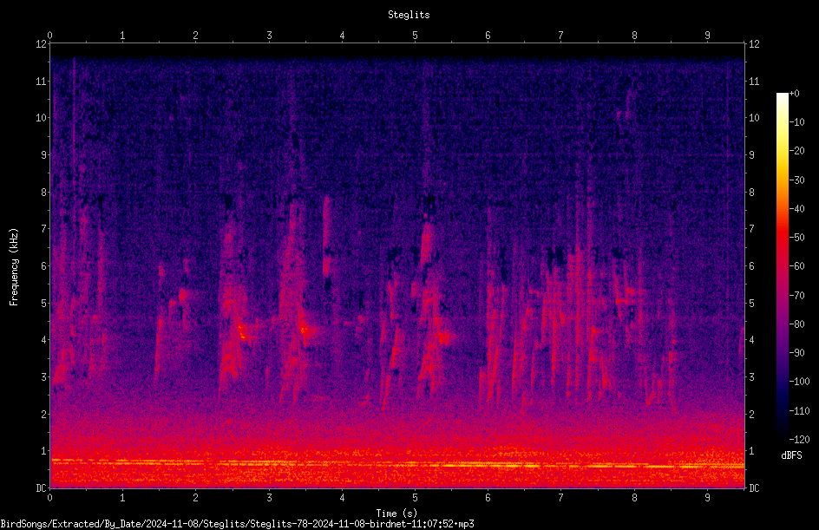Screen dimensions: 819x530
Task: Click the DC label at bottom left axis
Action: tap(41, 488)
